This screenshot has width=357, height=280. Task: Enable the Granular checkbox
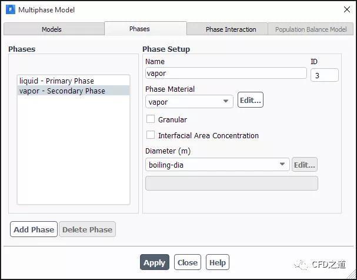151,119
